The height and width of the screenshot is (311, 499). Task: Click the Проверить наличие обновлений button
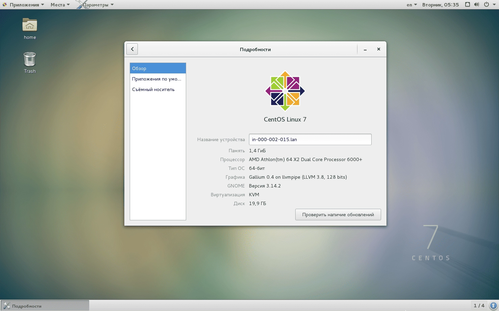click(338, 215)
